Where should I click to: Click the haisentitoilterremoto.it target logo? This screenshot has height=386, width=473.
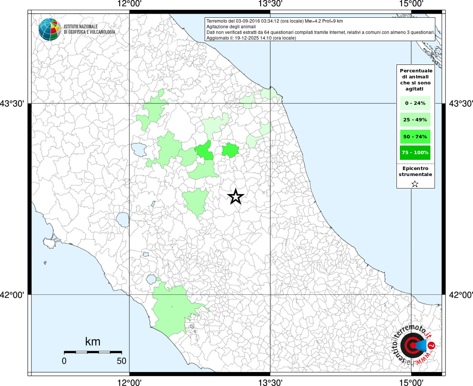point(413,345)
